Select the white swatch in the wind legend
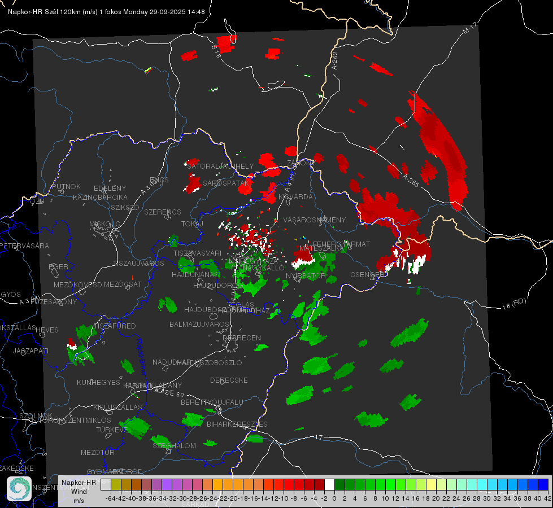Viewport: 553px width, 508px height. pyautogui.click(x=329, y=485)
